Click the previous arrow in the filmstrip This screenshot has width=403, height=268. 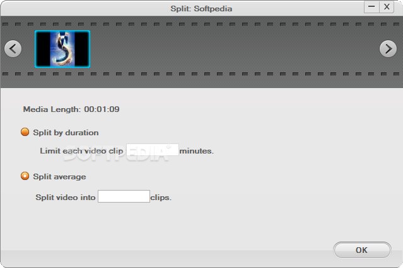13,48
